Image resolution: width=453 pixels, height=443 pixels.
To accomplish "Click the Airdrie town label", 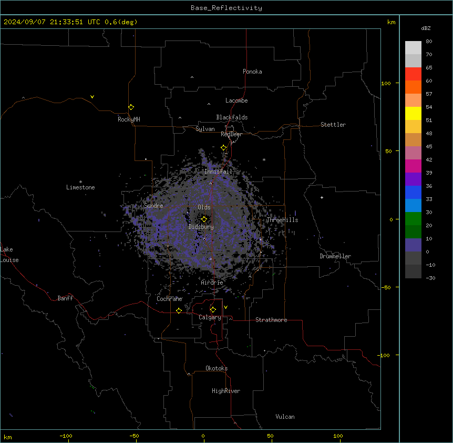I will click(212, 283).
